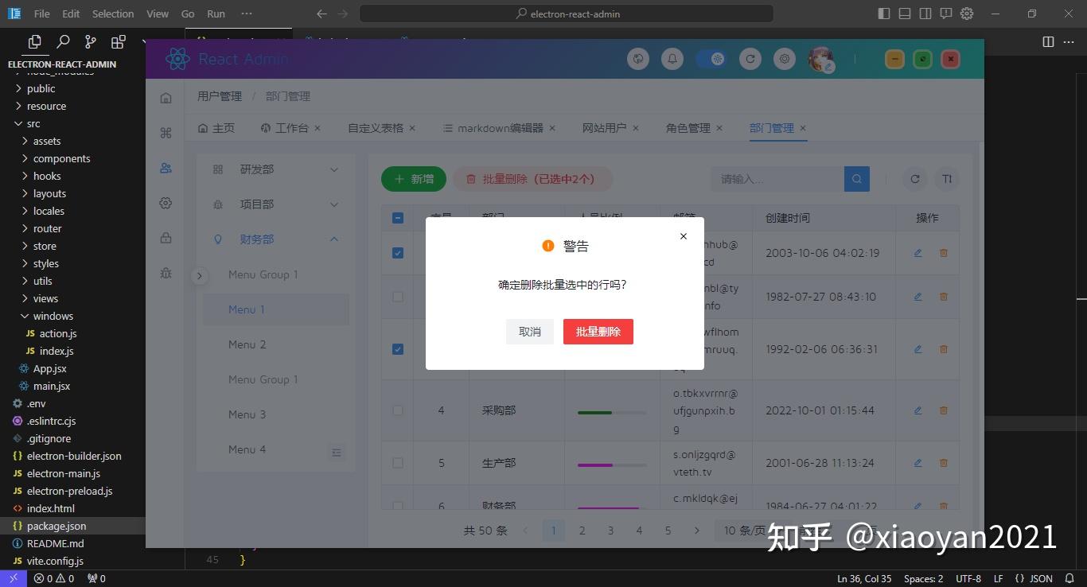The width and height of the screenshot is (1087, 587).
Task: Collapse the 财务部 department group
Action: [333, 239]
